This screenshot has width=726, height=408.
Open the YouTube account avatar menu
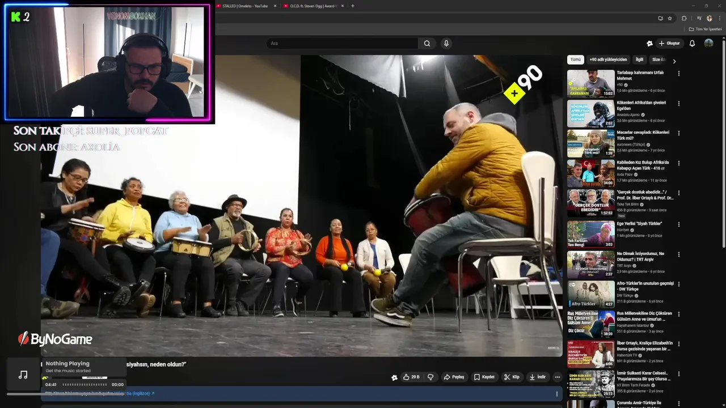click(708, 44)
